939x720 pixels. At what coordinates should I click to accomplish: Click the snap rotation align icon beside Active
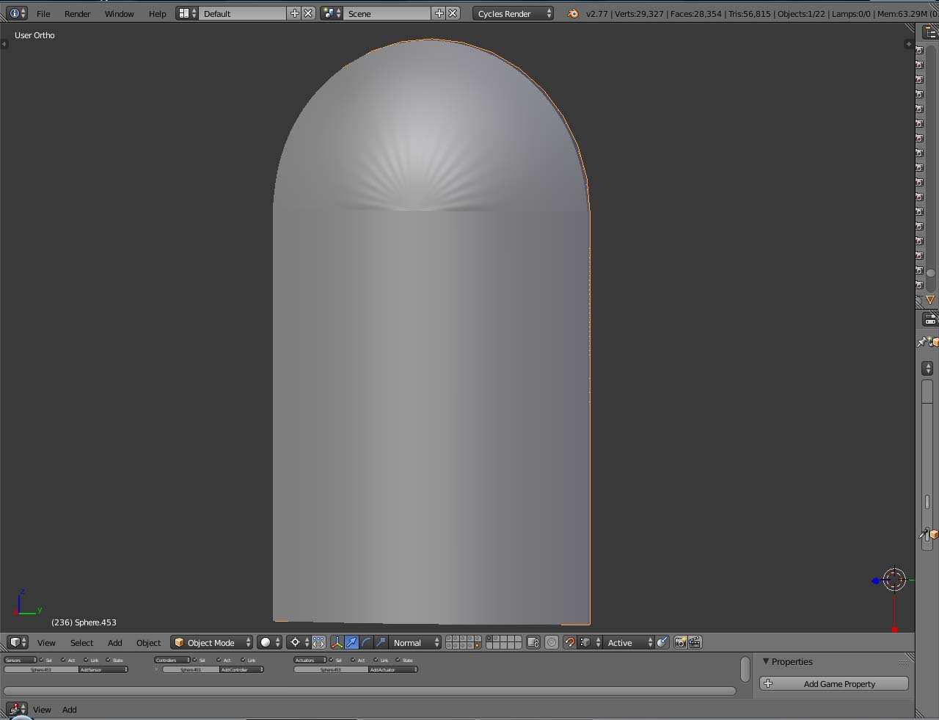click(662, 642)
